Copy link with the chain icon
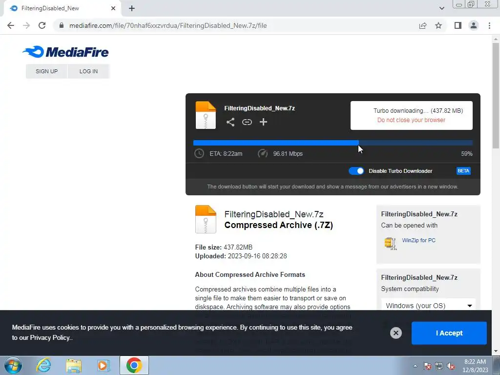The width and height of the screenshot is (500, 375). pos(247,122)
